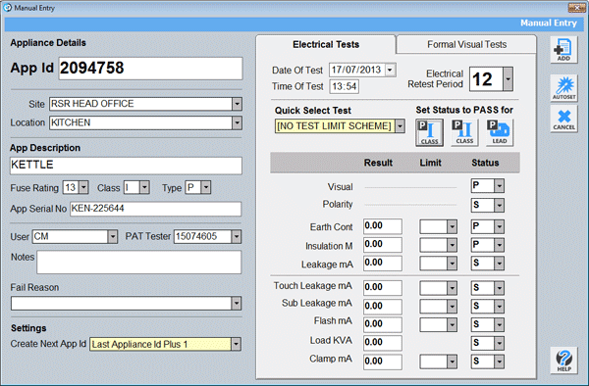Open the Flash mA status dropdown
The width and height of the screenshot is (589, 386).
(x=500, y=324)
